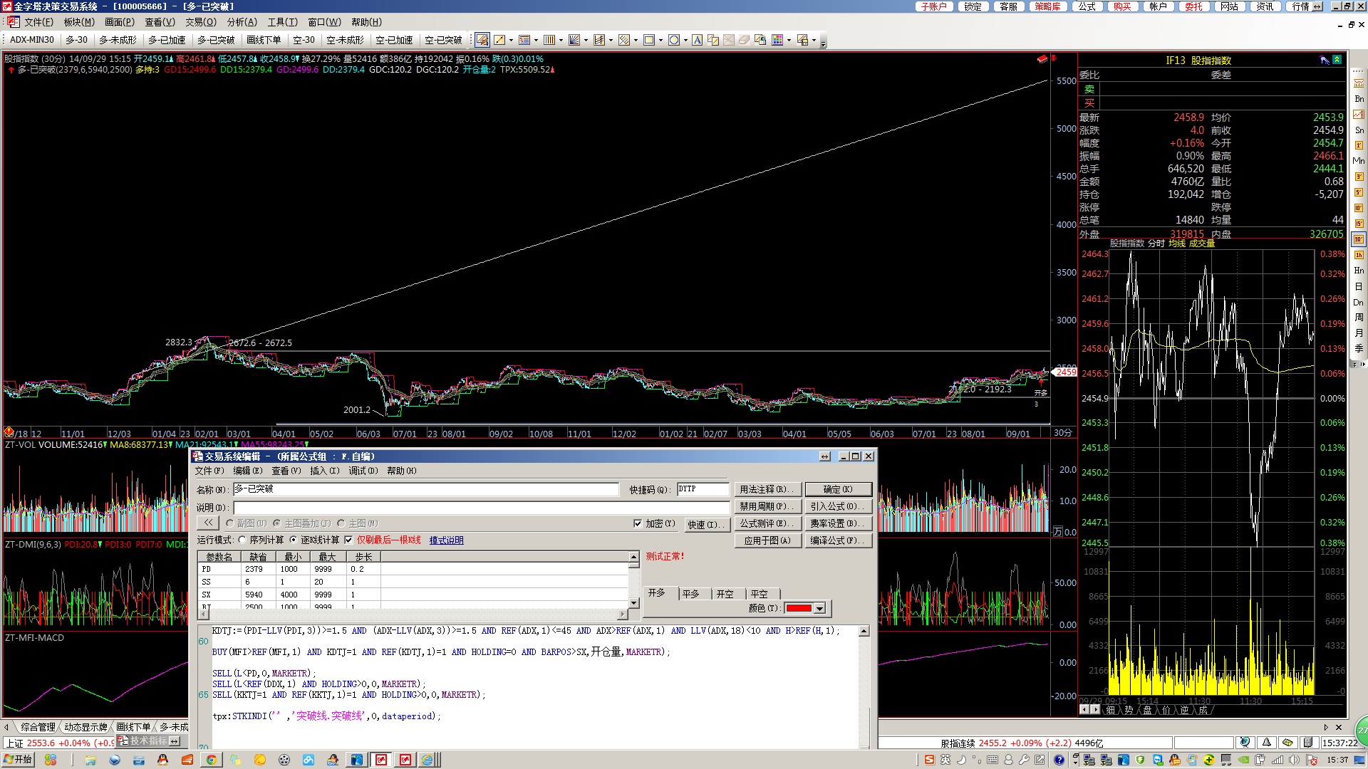Image resolution: width=1368 pixels, height=769 pixels.
Task: Open the 调试(D) menu in editor window
Action: point(363,471)
